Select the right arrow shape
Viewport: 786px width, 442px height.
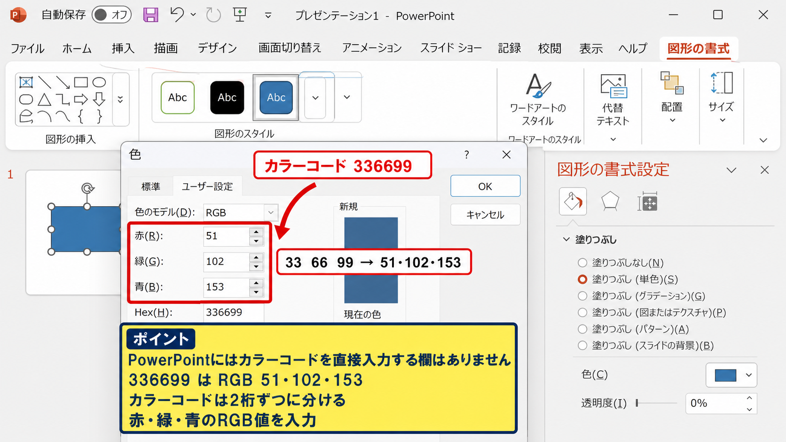(81, 100)
